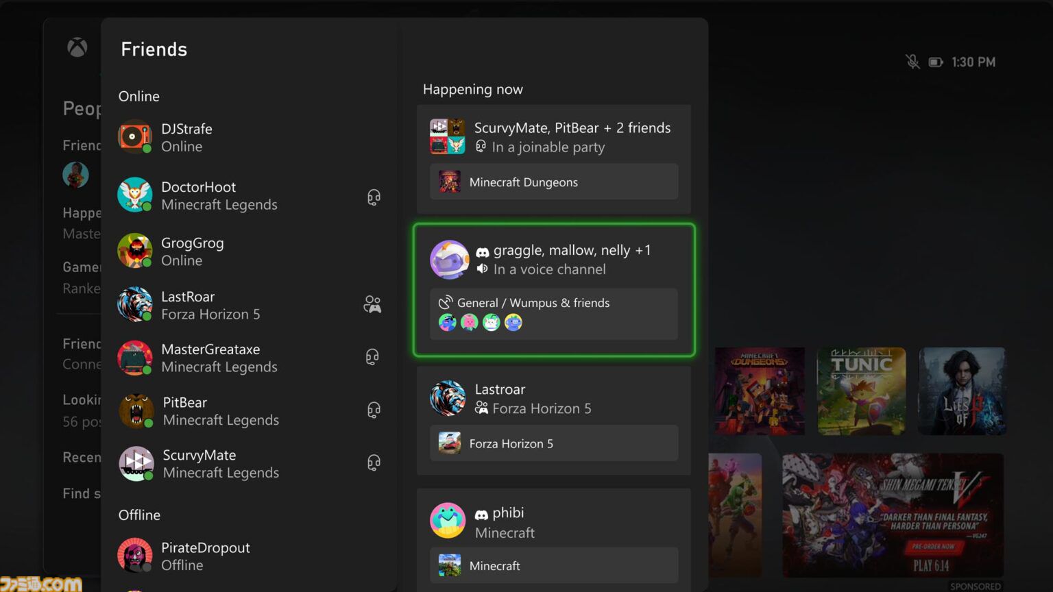This screenshot has height=592, width=1053.
Task: Click the muted microphone status icon
Action: click(x=912, y=62)
